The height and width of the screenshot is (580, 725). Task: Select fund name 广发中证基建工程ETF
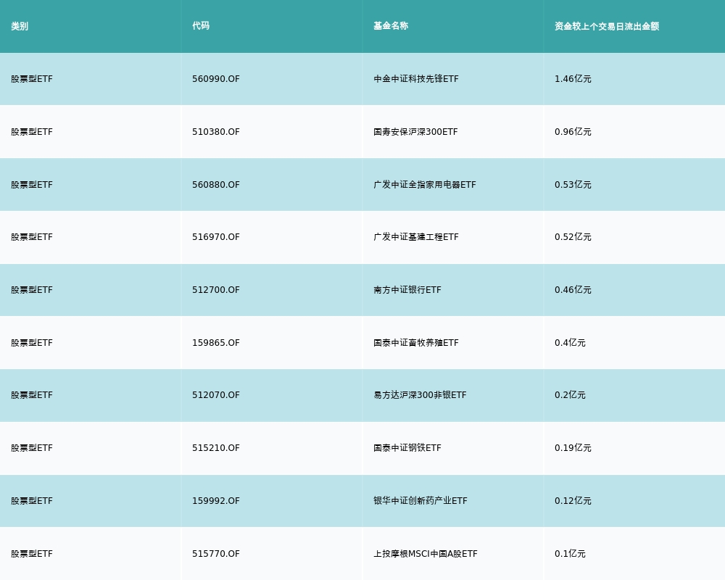[416, 237]
